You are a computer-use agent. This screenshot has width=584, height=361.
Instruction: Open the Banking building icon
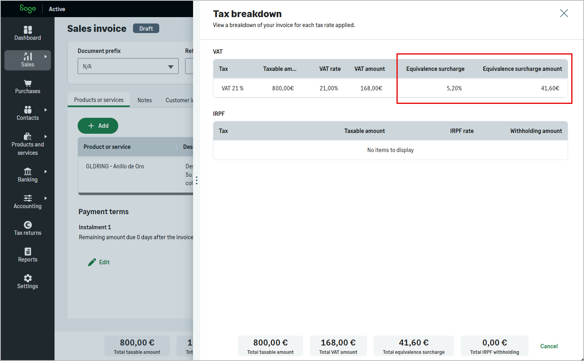coord(28,172)
